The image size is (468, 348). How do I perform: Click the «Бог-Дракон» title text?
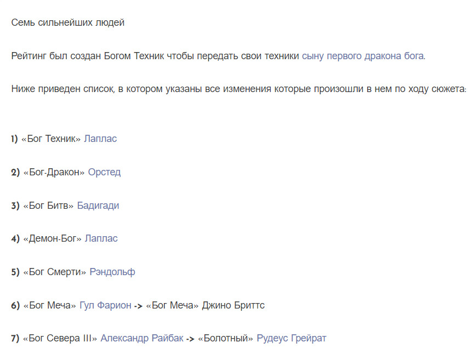(54, 172)
